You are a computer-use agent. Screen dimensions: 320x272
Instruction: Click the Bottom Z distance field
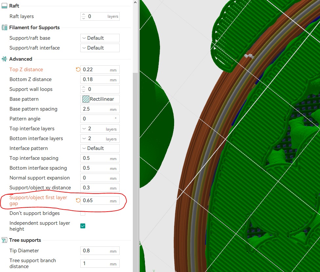click(100, 79)
